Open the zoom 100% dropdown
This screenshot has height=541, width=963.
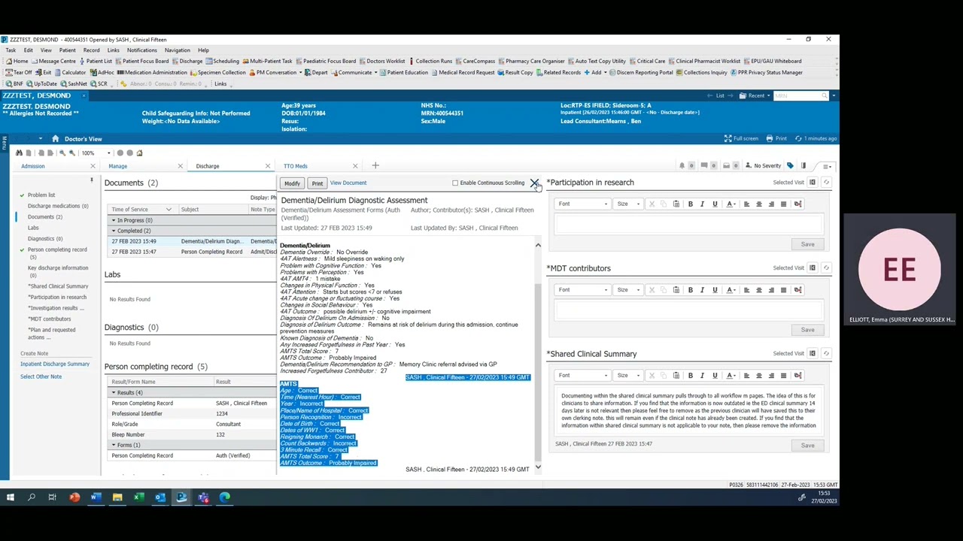(x=108, y=153)
